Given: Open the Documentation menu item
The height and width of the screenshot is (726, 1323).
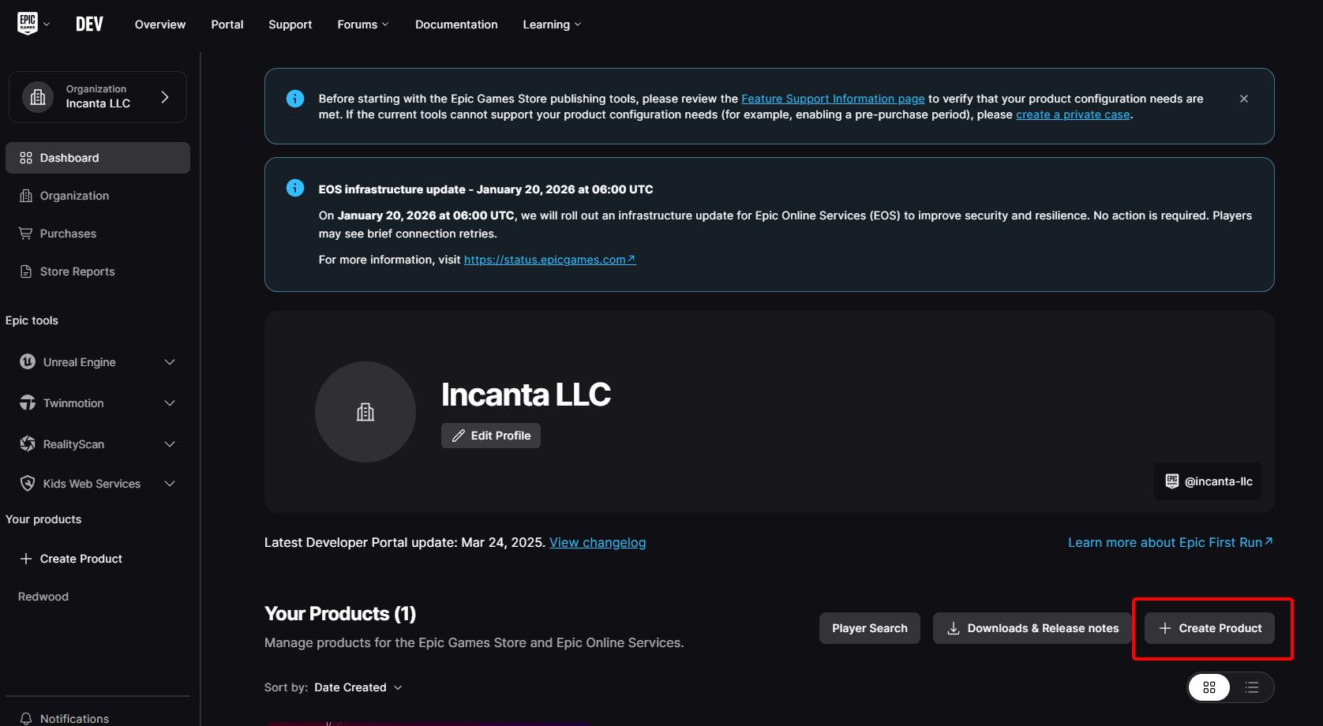Looking at the screenshot, I should (x=456, y=24).
